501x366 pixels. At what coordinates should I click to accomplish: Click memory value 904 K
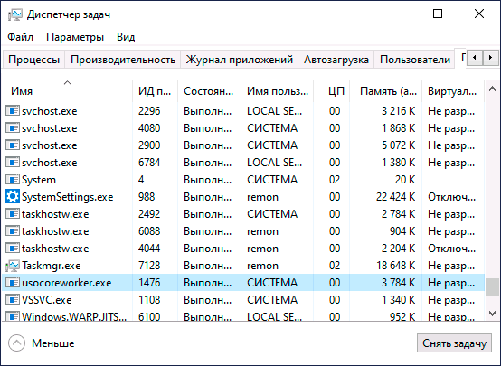pyautogui.click(x=402, y=231)
